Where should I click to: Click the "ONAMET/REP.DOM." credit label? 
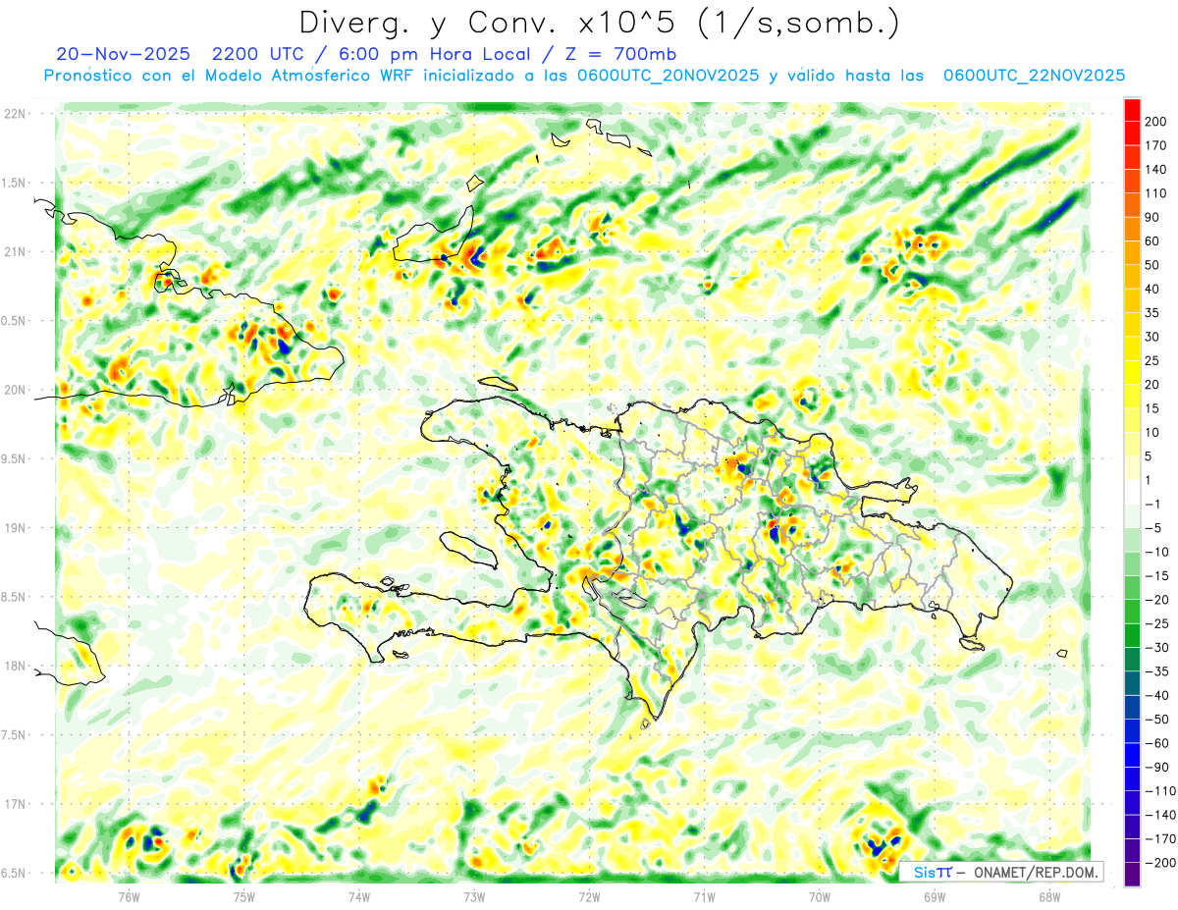(1034, 872)
